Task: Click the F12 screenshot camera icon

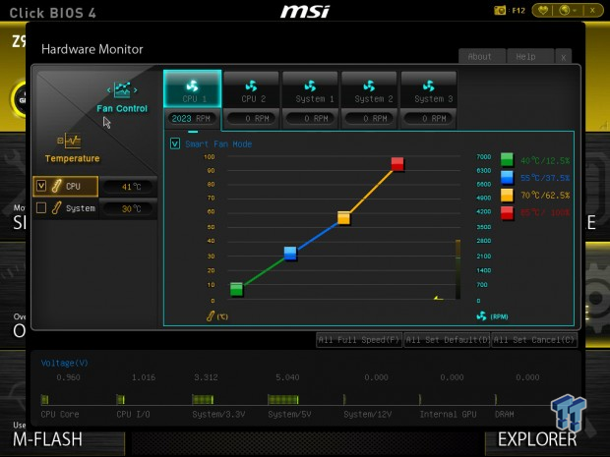Action: pos(500,11)
